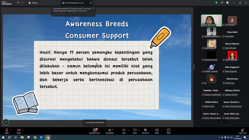Viewport: 249px width, 140px height.
Task: Open File Explorer from taskbar
Action: (22, 137)
